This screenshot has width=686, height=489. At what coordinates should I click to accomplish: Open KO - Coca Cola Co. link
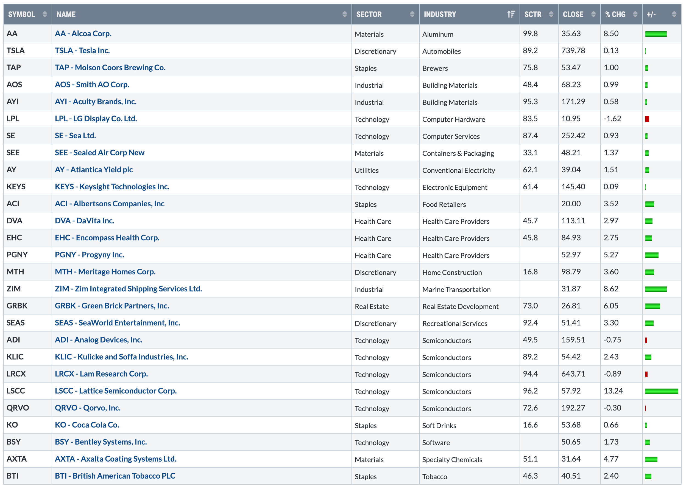coord(87,425)
